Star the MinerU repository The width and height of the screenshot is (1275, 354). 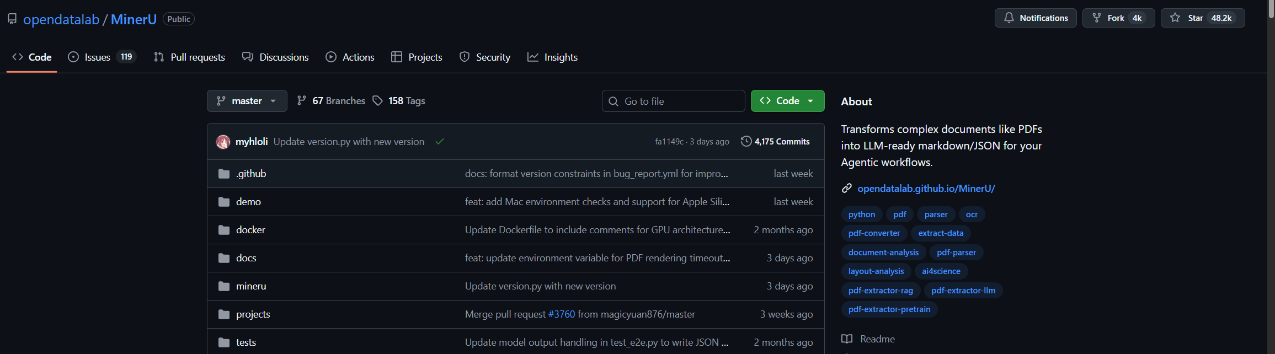[x=1202, y=18]
